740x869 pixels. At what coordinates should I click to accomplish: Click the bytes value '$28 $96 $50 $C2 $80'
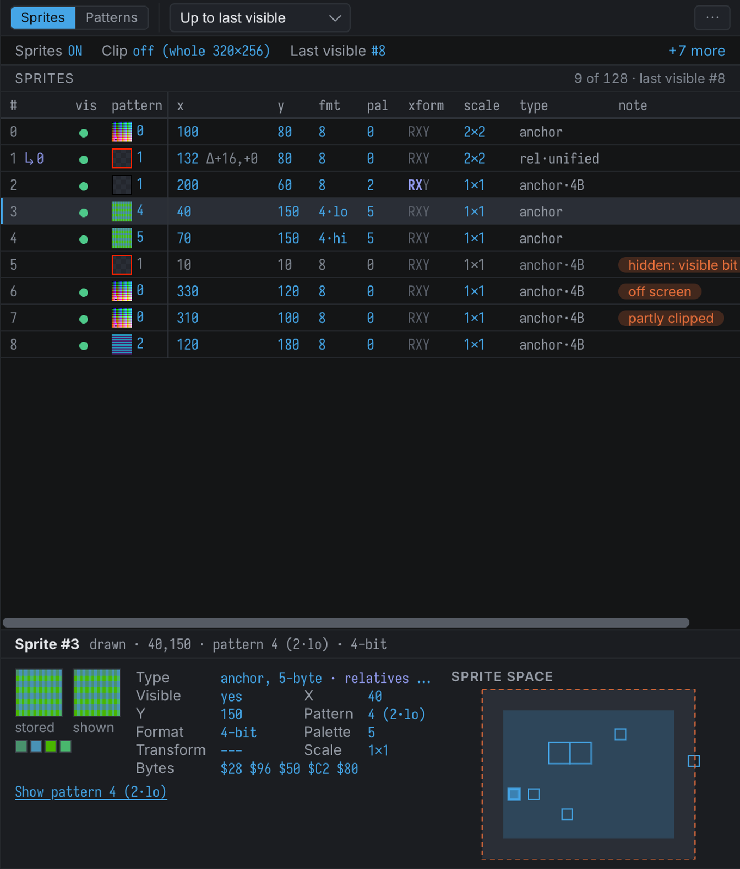coord(289,768)
